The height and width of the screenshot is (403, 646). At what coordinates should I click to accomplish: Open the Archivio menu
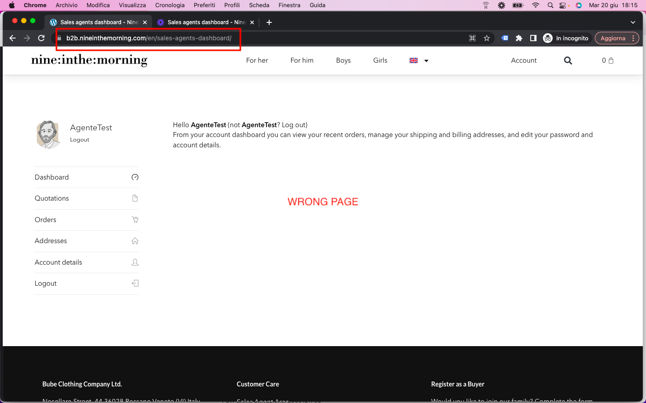pyautogui.click(x=66, y=5)
